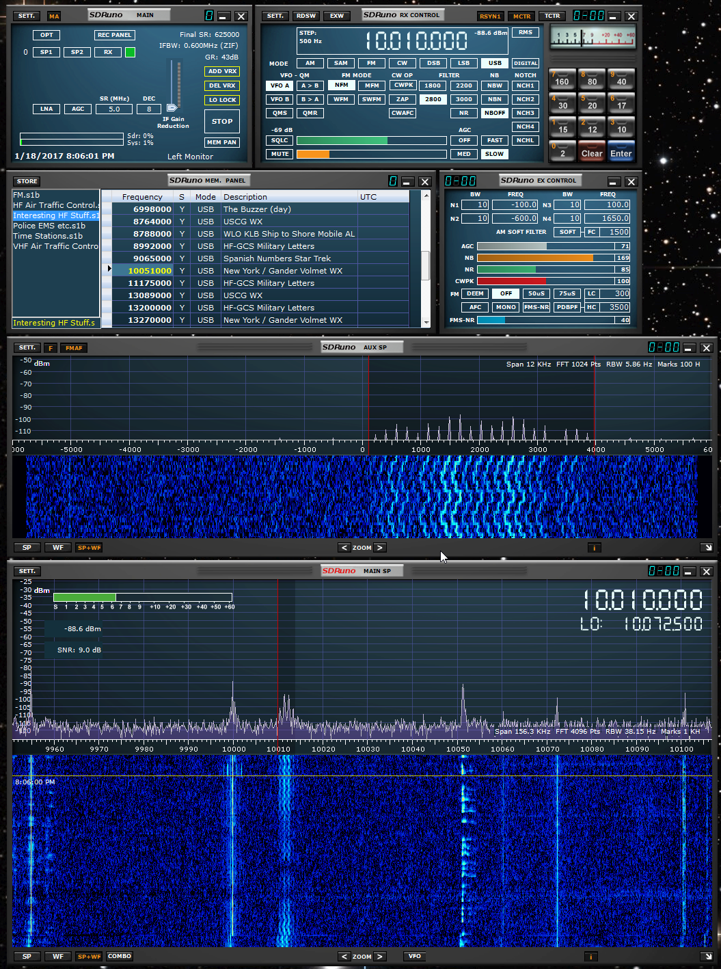
Task: Click the STORE button in Mem Panel
Action: (x=27, y=181)
